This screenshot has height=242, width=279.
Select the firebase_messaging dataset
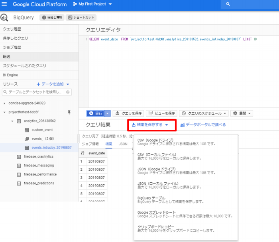click(x=39, y=166)
